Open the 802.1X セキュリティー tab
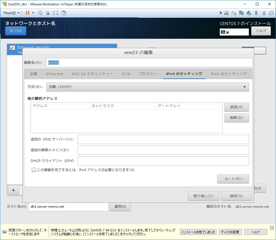276x240 pixels. tap(92, 74)
